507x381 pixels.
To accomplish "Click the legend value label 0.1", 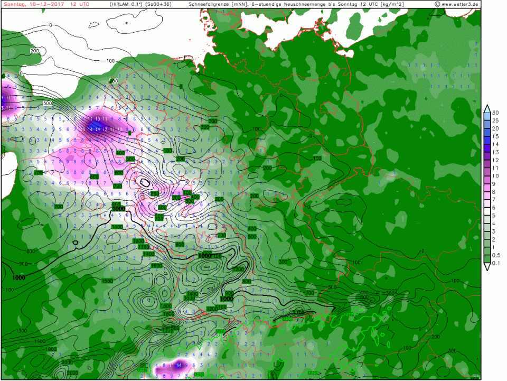I will [x=496, y=263].
